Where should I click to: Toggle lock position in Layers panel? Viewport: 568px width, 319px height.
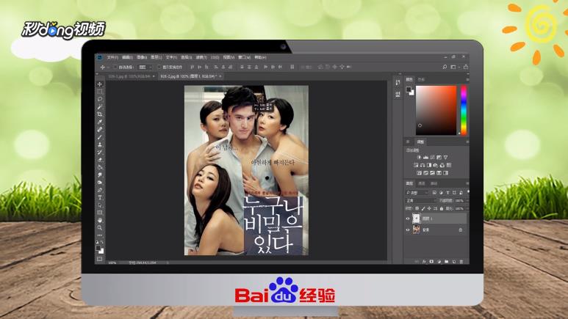pyautogui.click(x=429, y=209)
